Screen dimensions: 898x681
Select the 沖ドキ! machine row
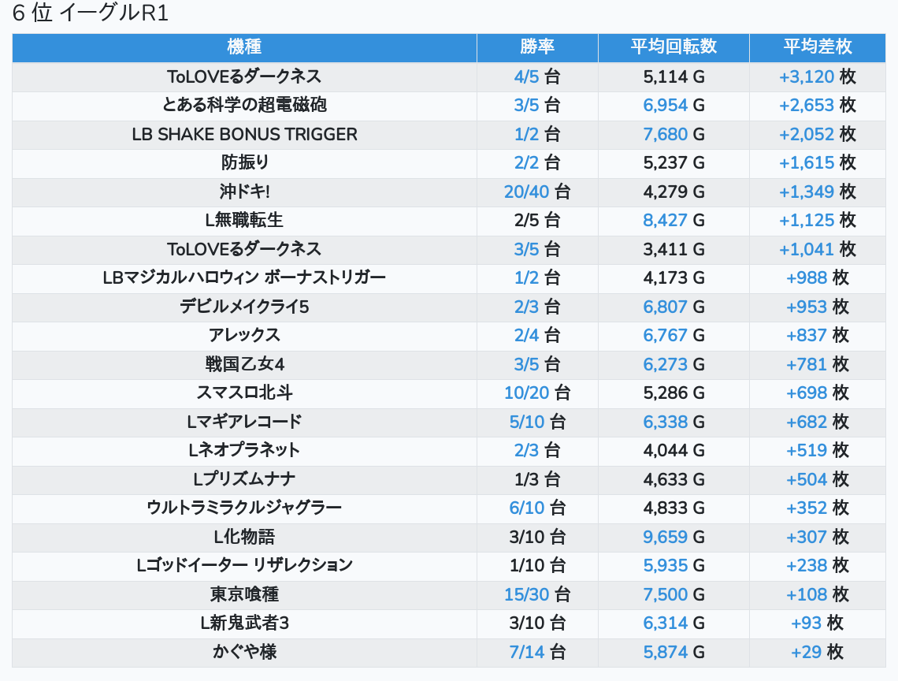244,192
